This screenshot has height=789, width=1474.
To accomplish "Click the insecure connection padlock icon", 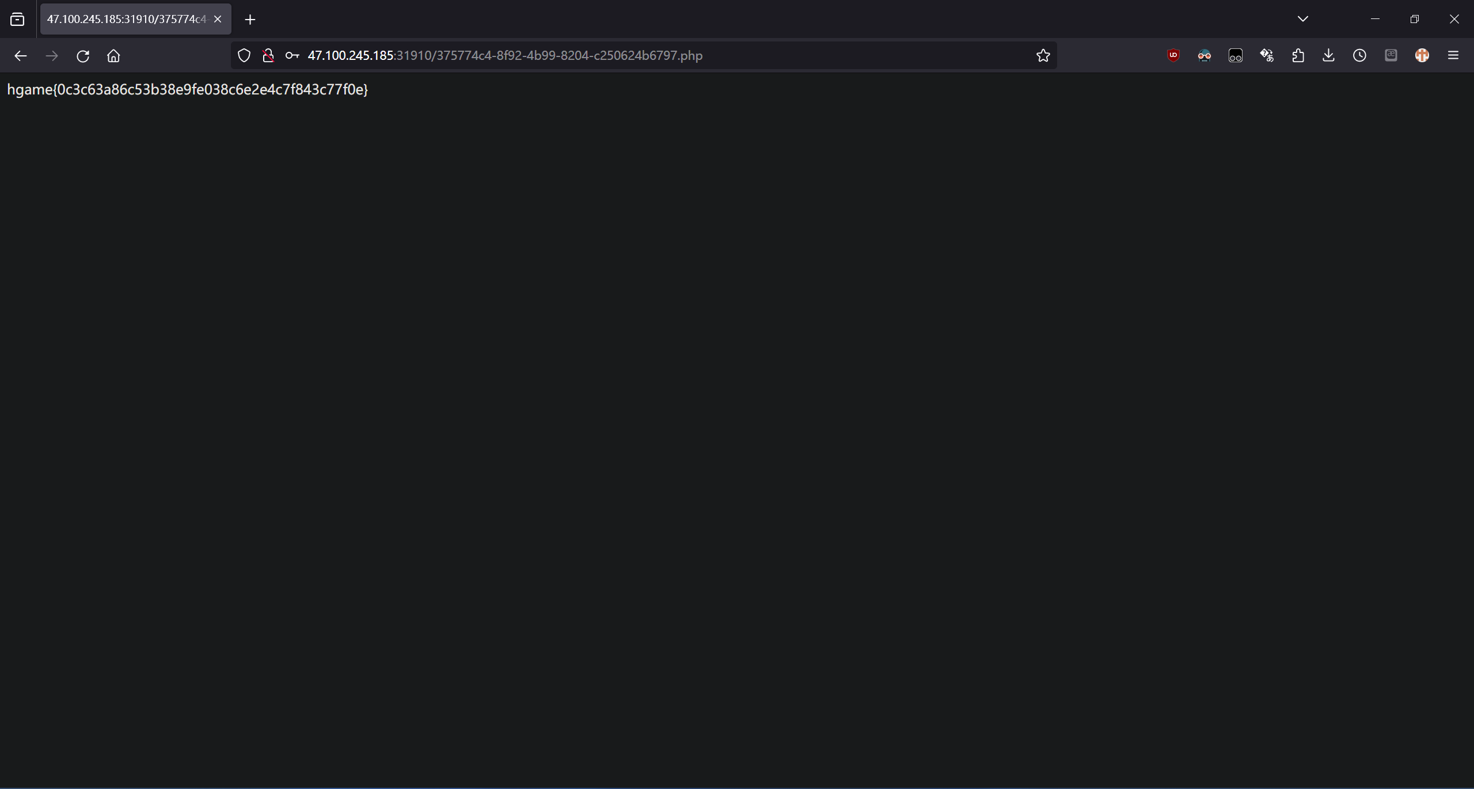I will (268, 55).
